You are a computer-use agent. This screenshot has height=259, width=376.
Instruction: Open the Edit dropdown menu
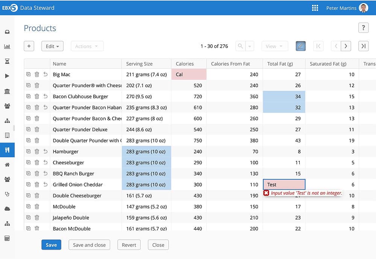52,46
